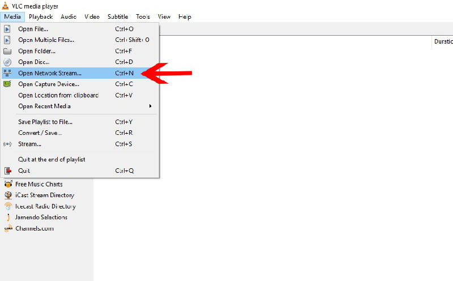The height and width of the screenshot is (281, 453).
Task: Choose Convert / Save... entry
Action: click(x=80, y=133)
